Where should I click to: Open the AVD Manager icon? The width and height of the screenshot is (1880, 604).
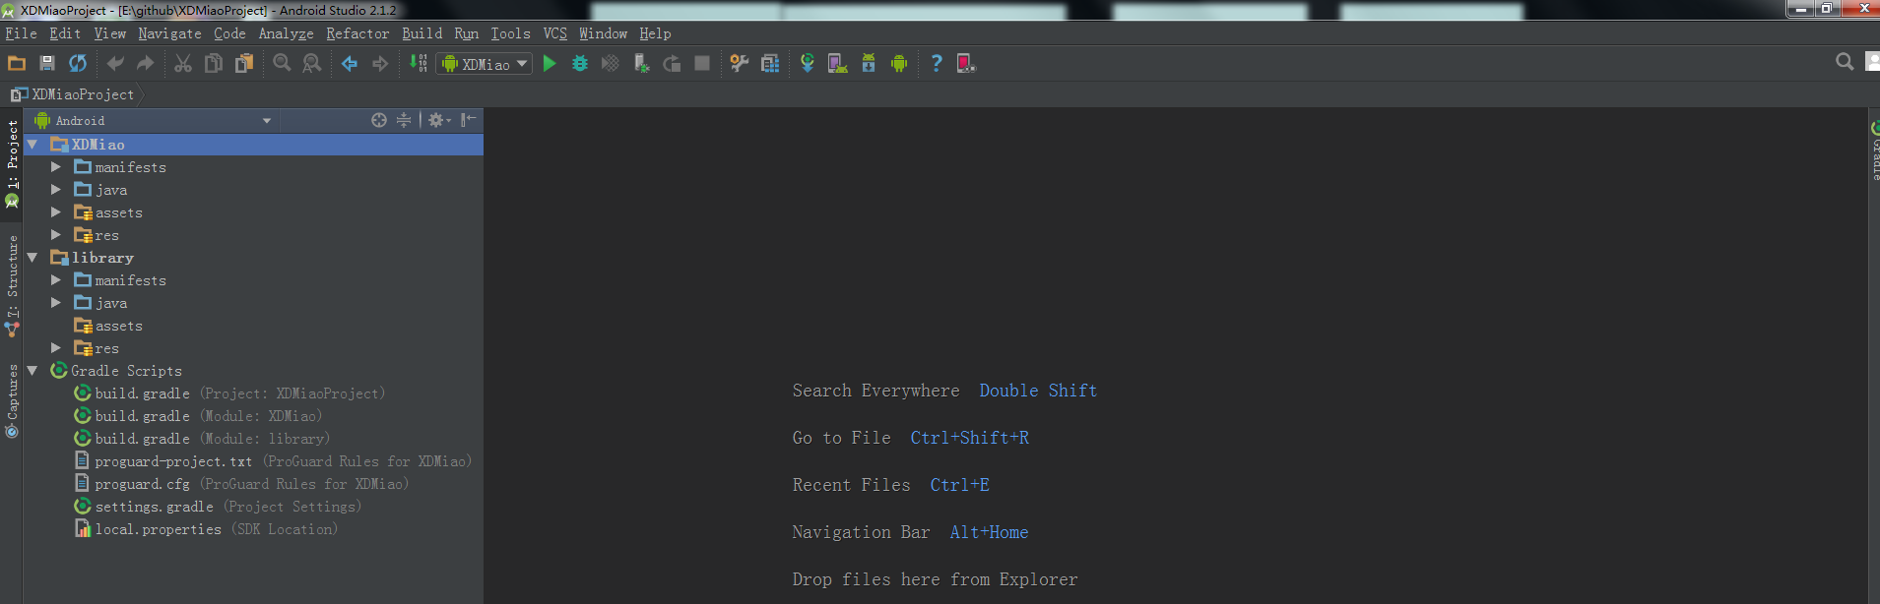pos(837,64)
